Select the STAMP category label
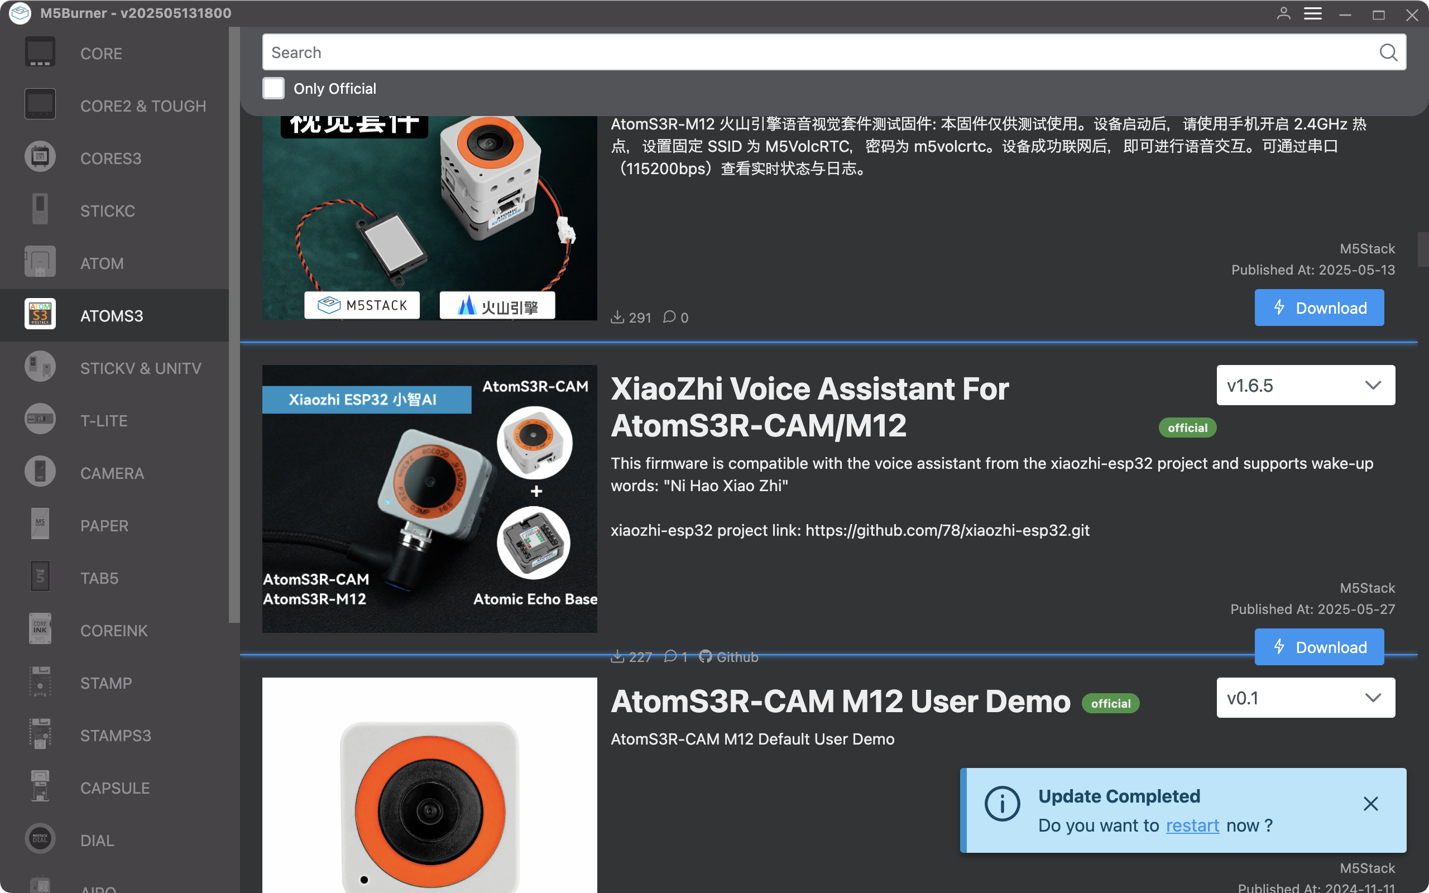 click(x=106, y=684)
